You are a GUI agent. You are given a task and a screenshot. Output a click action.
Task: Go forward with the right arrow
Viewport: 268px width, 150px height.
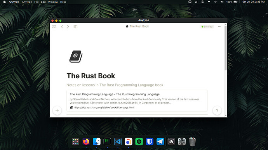click(68, 27)
